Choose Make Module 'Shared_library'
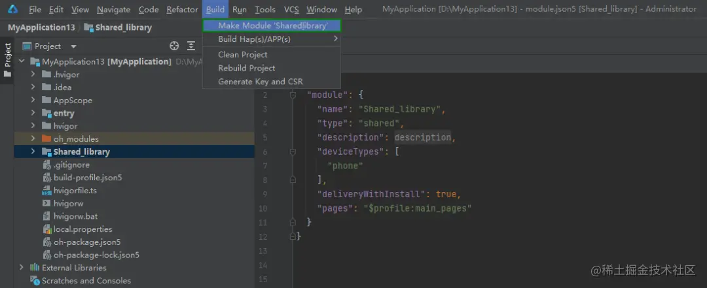Viewport: 707px width, 288px height. click(x=272, y=25)
